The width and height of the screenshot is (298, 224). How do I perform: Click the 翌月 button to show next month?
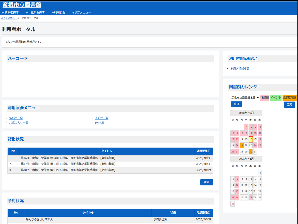(x=289, y=104)
